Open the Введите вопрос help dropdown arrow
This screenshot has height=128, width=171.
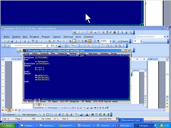[x=165, y=37]
